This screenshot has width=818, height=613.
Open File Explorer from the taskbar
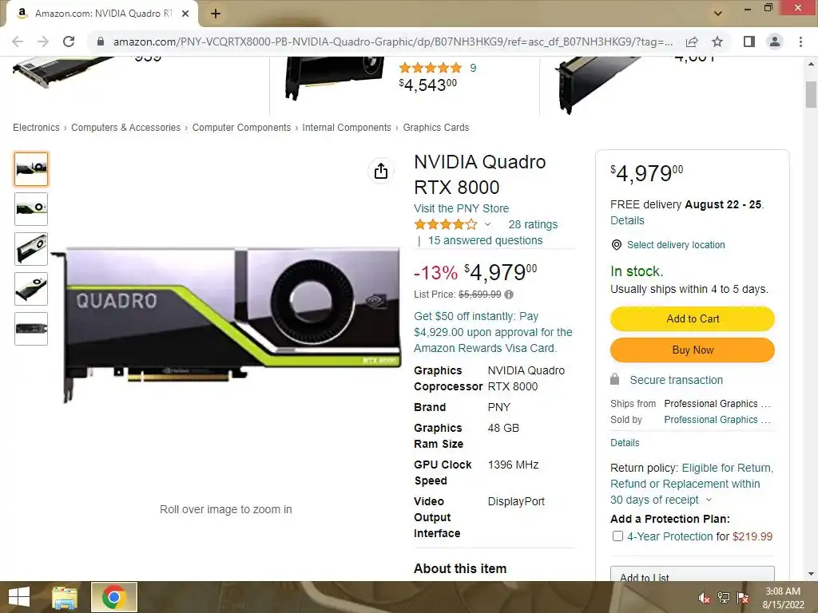[x=64, y=597]
